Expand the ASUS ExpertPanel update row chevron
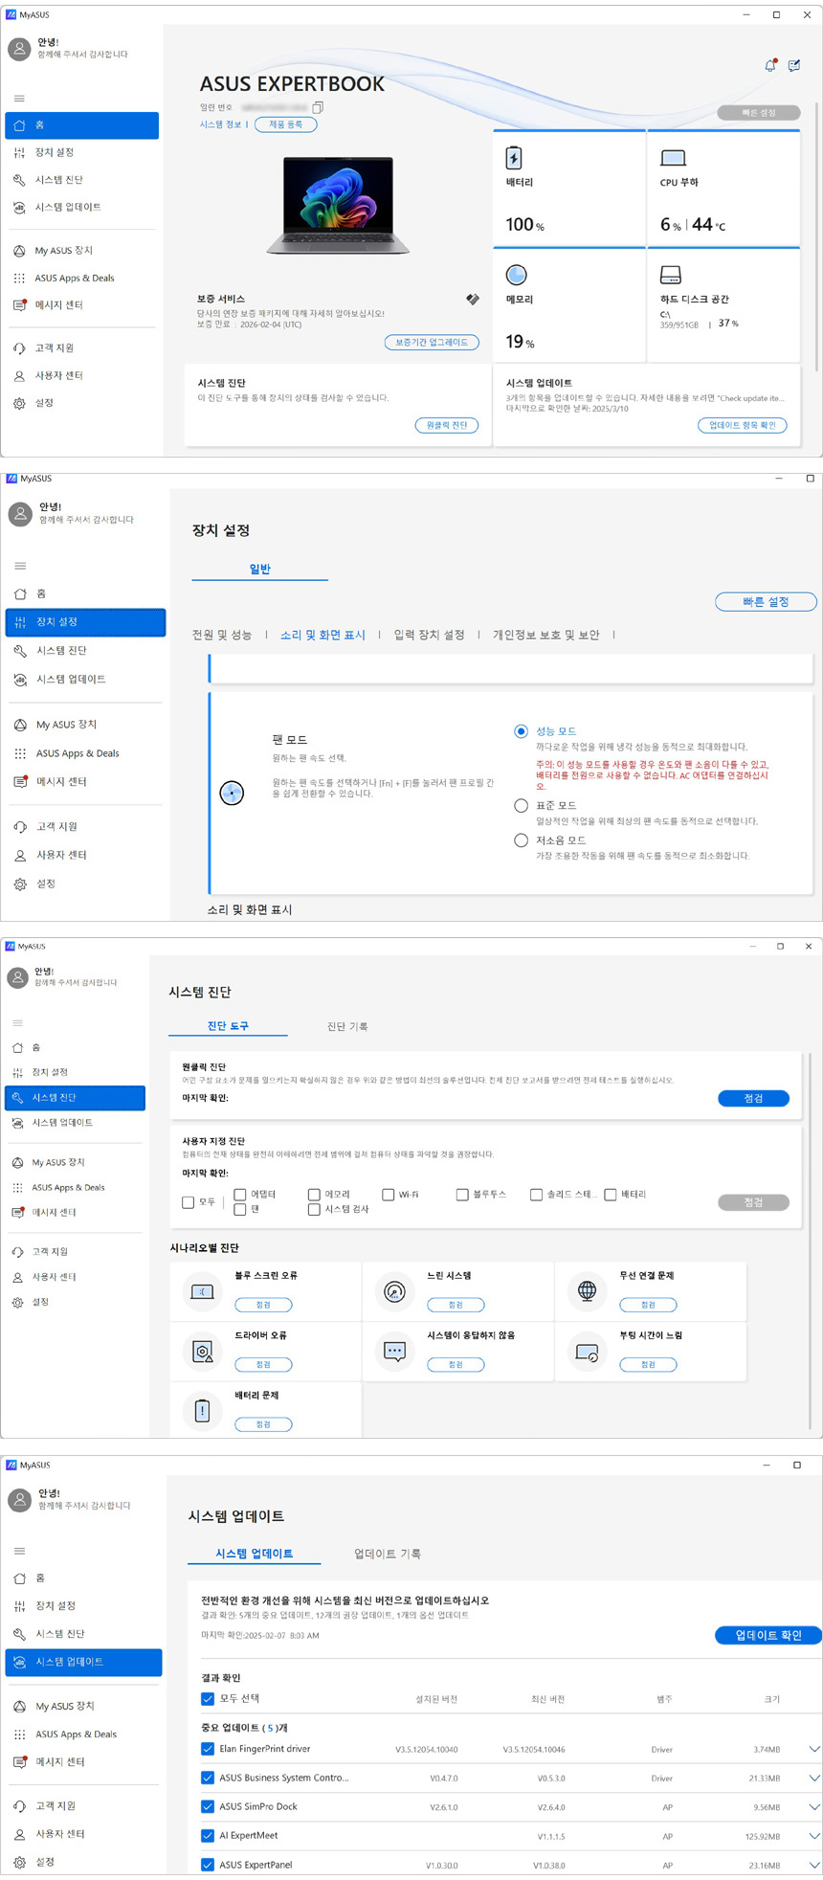The width and height of the screenshot is (823, 1880). (813, 1865)
